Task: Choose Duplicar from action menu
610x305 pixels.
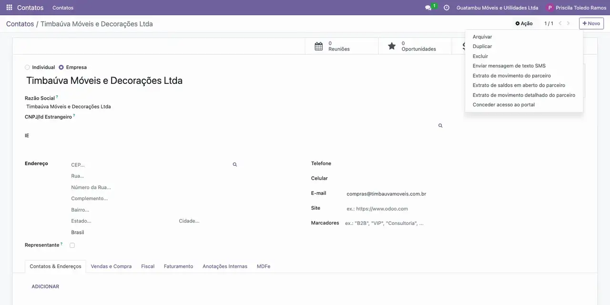Action: (524, 46)
